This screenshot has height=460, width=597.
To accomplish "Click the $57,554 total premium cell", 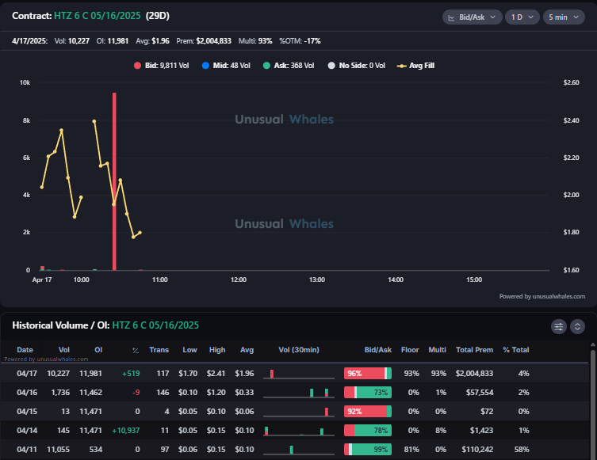I will click(x=480, y=393).
